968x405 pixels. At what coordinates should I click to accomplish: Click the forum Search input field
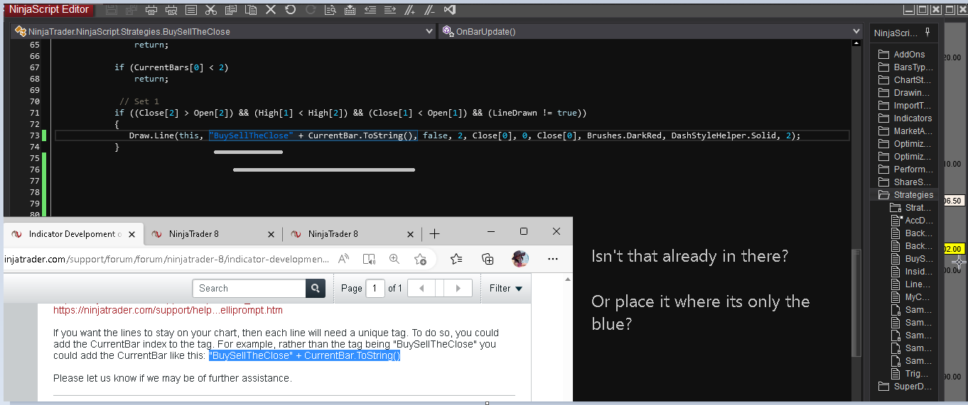(x=249, y=288)
